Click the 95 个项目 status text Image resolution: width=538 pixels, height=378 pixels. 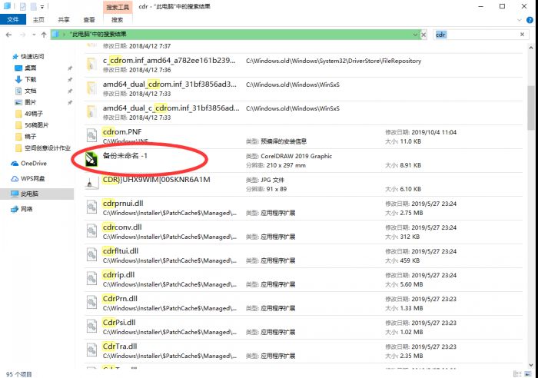(x=19, y=374)
